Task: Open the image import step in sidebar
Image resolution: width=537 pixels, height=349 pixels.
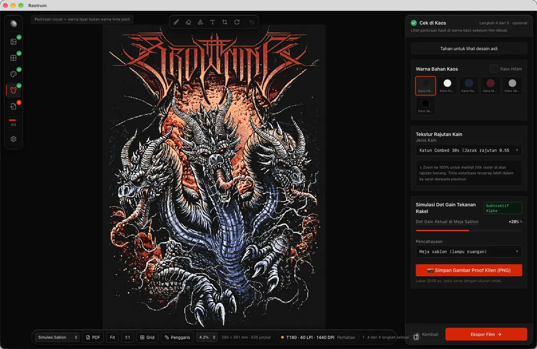Action: tap(13, 41)
